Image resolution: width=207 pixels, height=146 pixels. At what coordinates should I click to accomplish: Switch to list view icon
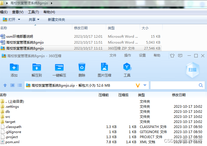(20, 85)
